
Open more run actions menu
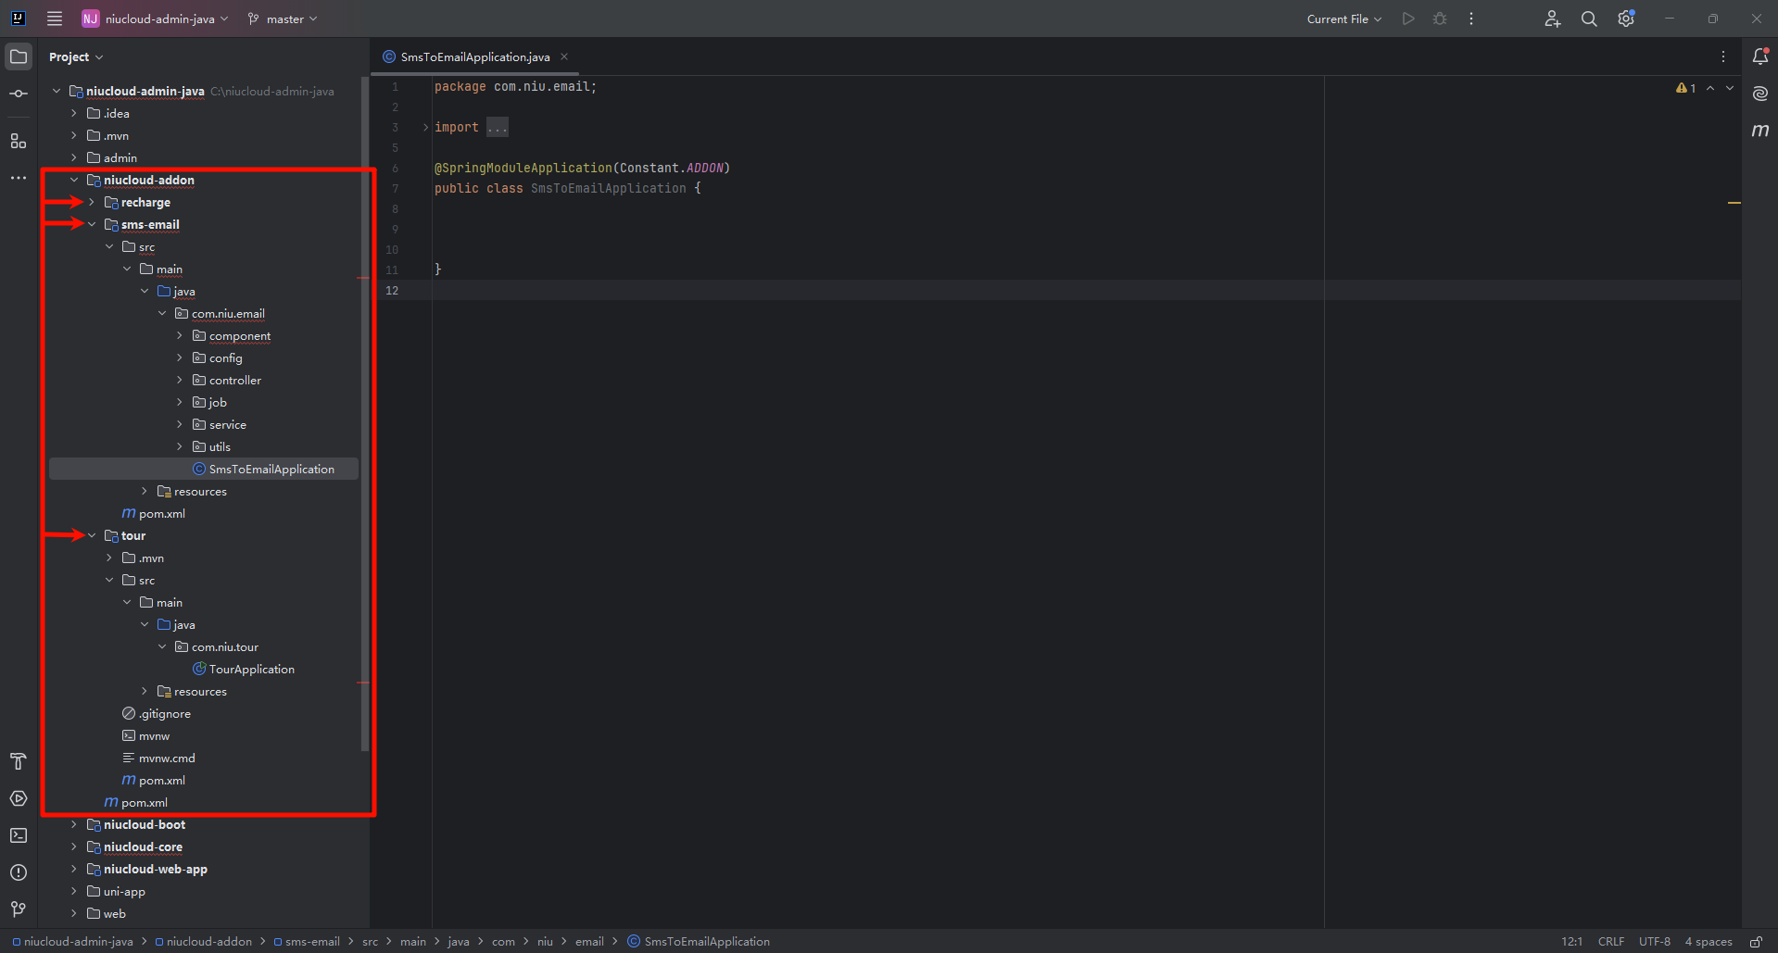click(x=1471, y=19)
